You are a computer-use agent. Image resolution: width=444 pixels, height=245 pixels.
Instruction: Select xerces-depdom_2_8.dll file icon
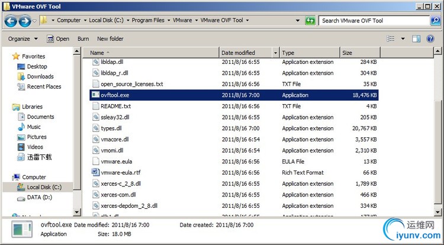point(96,206)
